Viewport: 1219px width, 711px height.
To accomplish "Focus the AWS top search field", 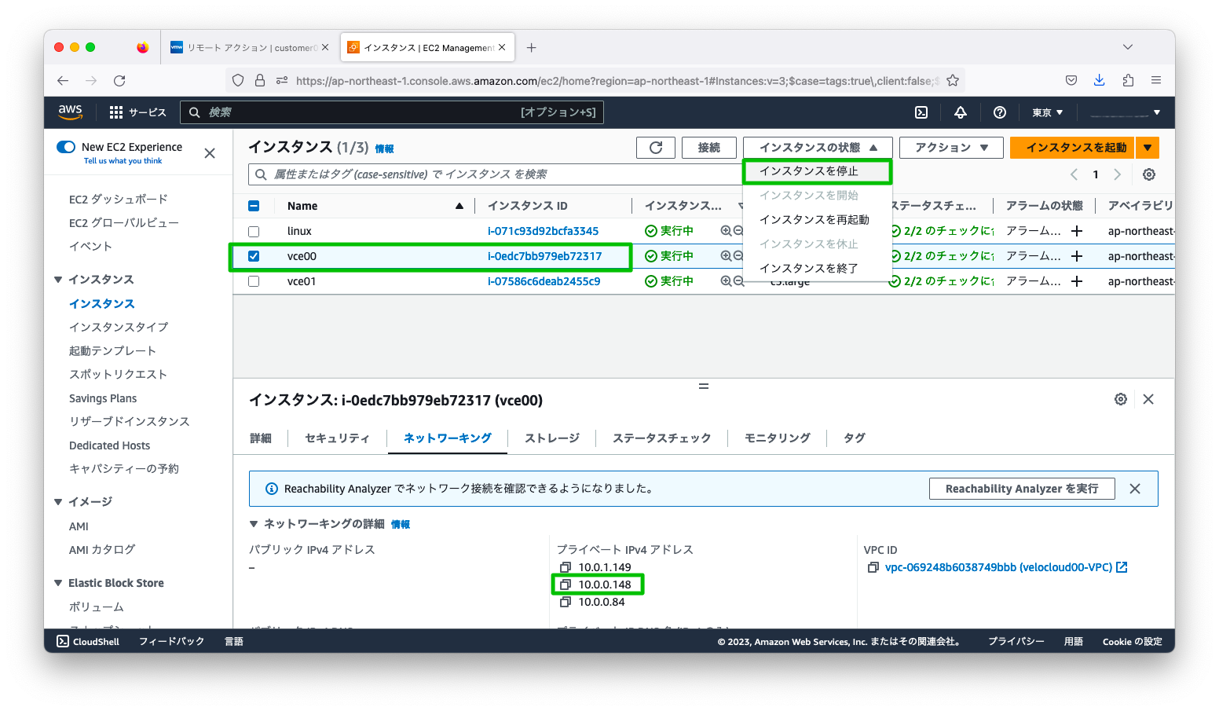I will pyautogui.click(x=392, y=112).
